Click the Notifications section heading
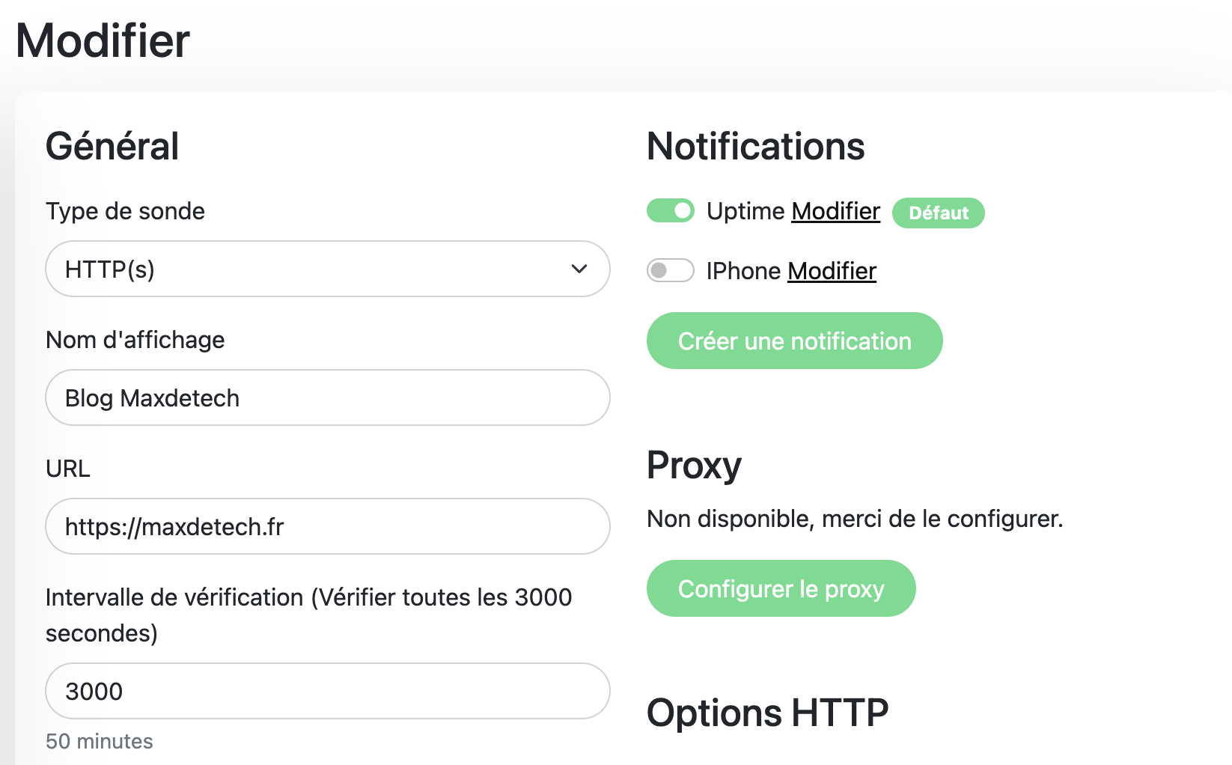1232x765 pixels. click(755, 147)
